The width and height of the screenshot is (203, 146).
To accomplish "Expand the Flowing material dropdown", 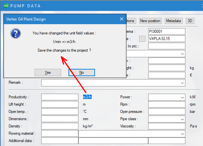I will [x=182, y=134].
